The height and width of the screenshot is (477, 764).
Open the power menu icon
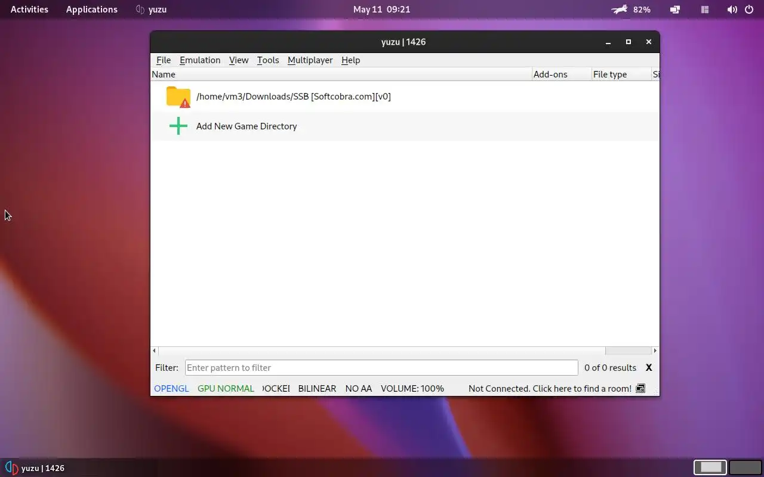tap(749, 10)
